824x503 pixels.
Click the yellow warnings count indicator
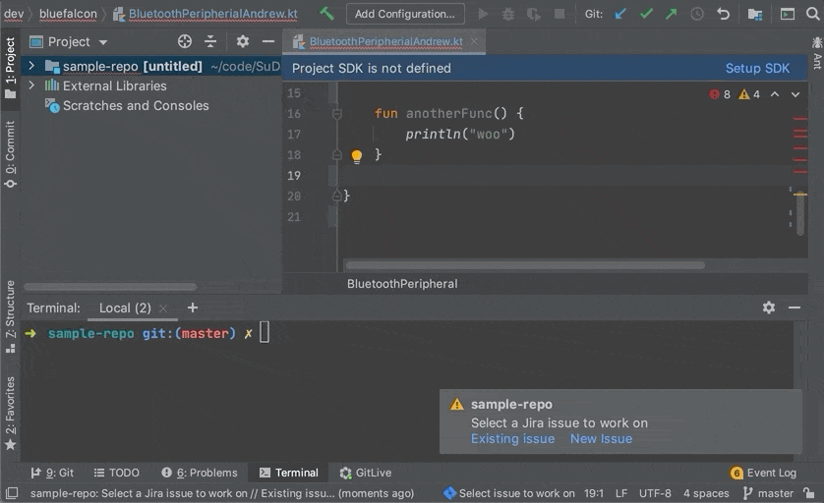[749, 94]
